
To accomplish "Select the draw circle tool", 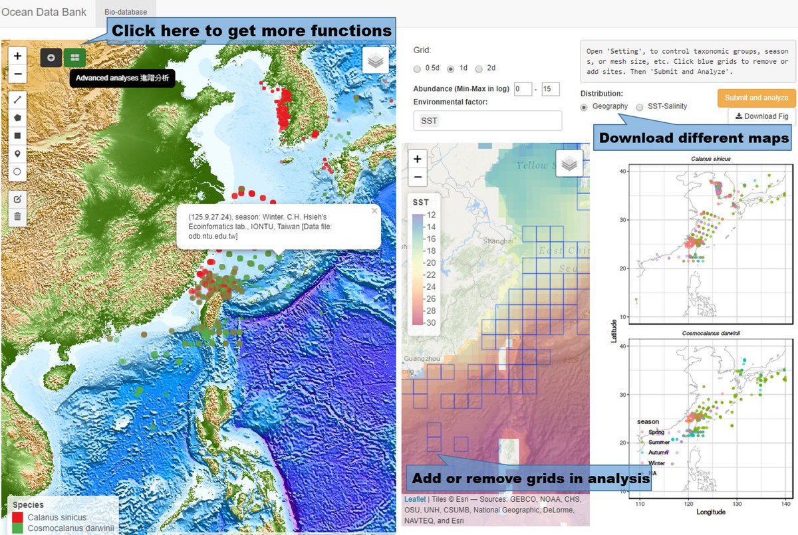I will click(x=17, y=171).
